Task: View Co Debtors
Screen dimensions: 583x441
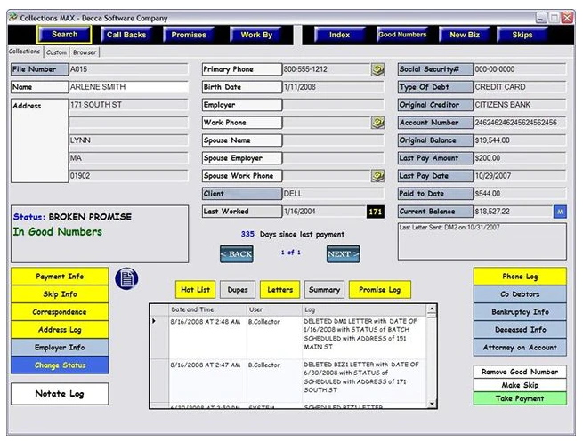Action: [x=520, y=294]
